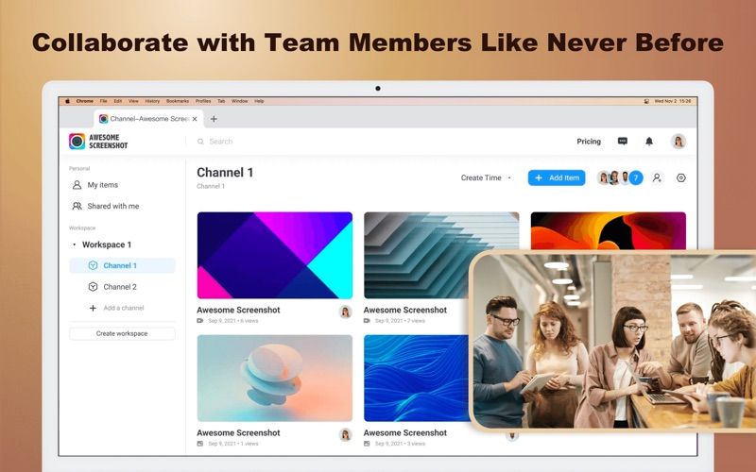Open a new browser tab
This screenshot has width=756, height=472.
[x=214, y=119]
